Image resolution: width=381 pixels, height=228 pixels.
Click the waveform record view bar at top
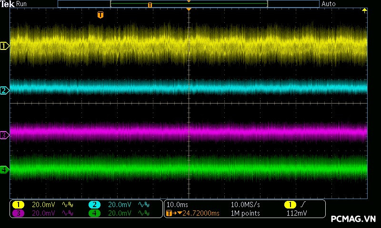tap(189, 4)
